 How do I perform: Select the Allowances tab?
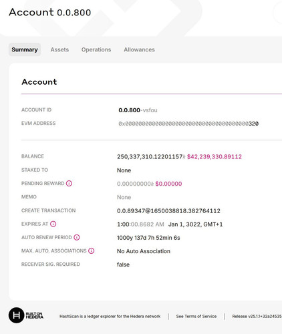[139, 49]
